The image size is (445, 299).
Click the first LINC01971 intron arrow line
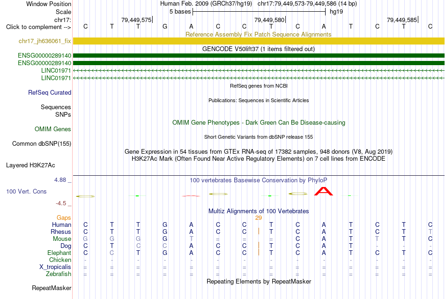259,70
